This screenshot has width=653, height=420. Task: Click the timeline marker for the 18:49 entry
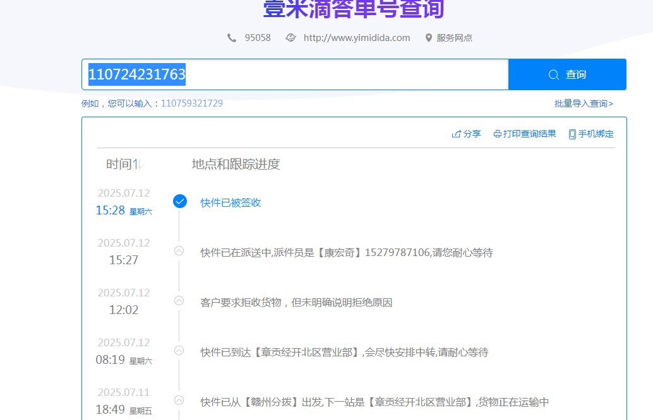179,400
